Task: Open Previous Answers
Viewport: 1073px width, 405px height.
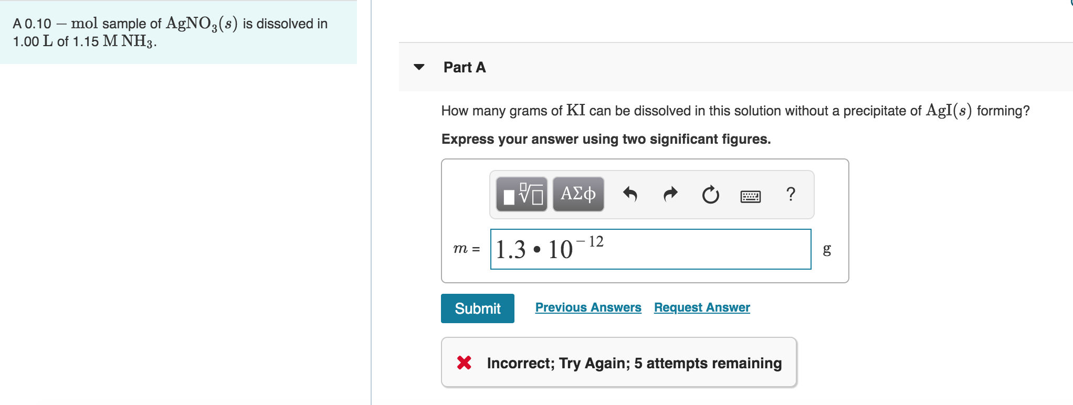Action: (x=588, y=307)
